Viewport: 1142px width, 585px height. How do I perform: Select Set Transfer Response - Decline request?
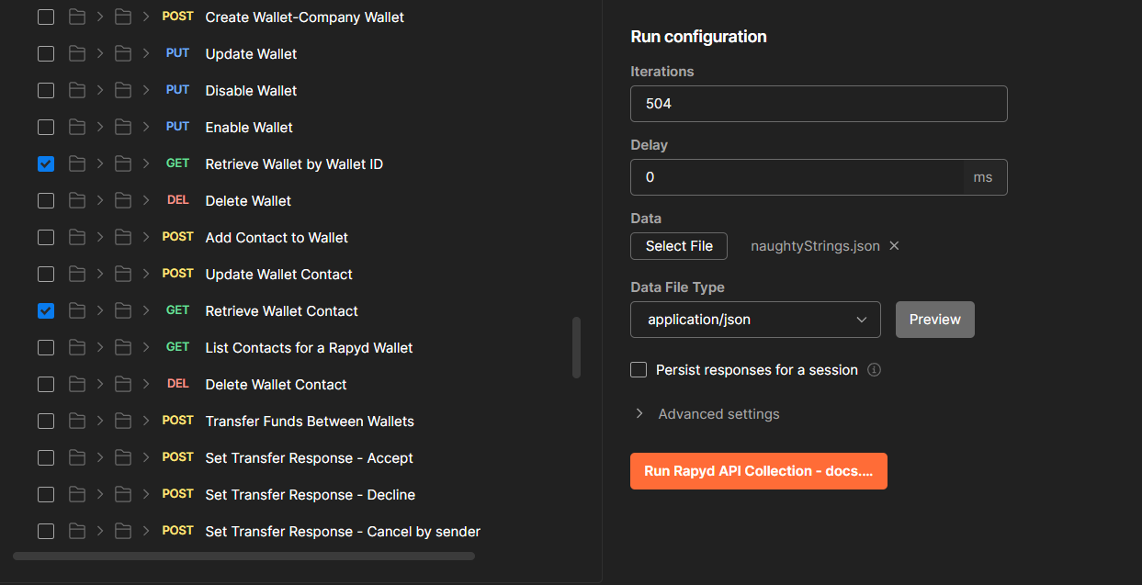(310, 494)
